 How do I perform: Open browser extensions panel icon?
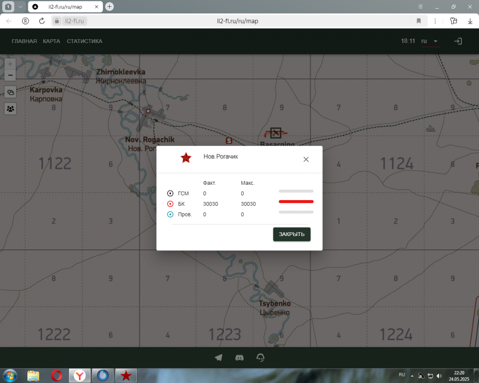point(454,21)
